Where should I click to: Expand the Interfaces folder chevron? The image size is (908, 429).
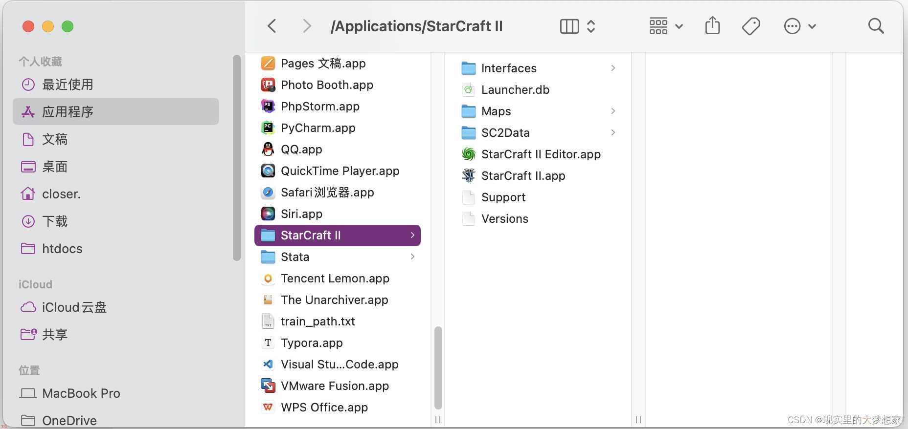613,68
